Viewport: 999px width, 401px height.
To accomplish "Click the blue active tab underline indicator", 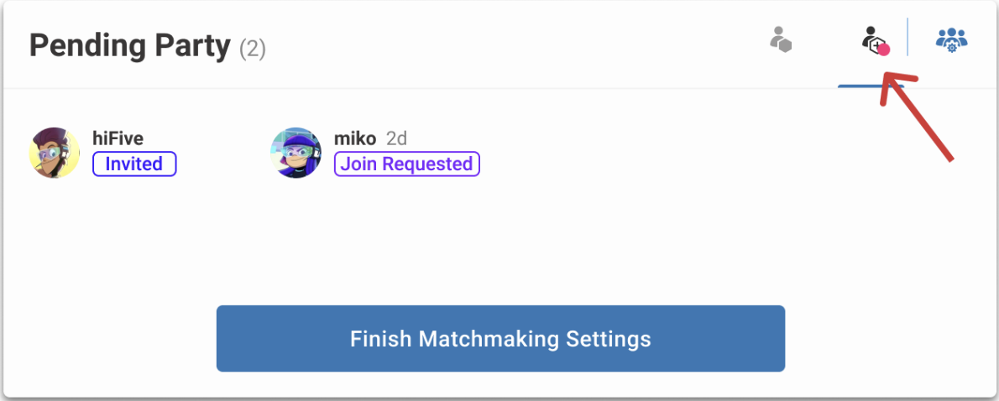I will pyautogui.click(x=870, y=86).
